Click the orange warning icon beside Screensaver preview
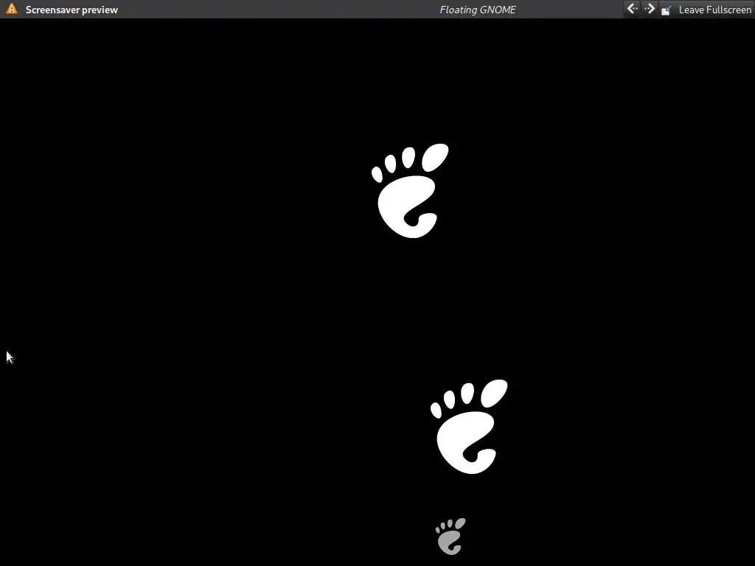Image resolution: width=755 pixels, height=566 pixels. coord(12,9)
